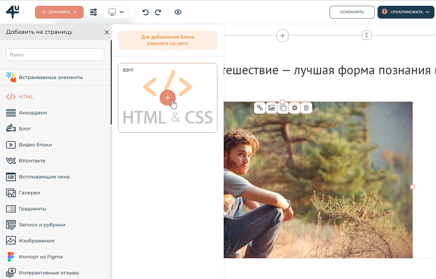Open image settings gear icon
This screenshot has height=279, width=436.
coord(295,108)
